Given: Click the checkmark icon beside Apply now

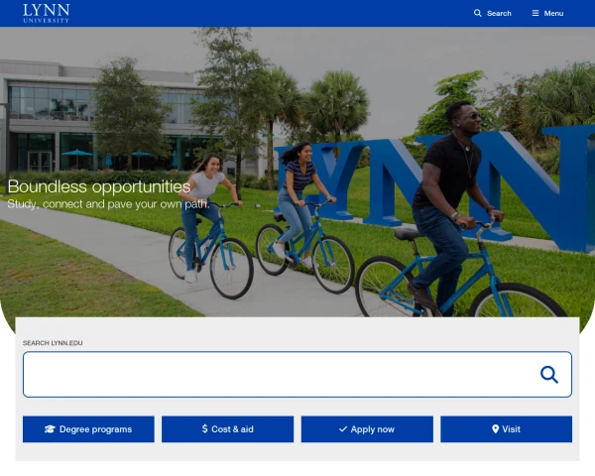Looking at the screenshot, I should pyautogui.click(x=343, y=429).
